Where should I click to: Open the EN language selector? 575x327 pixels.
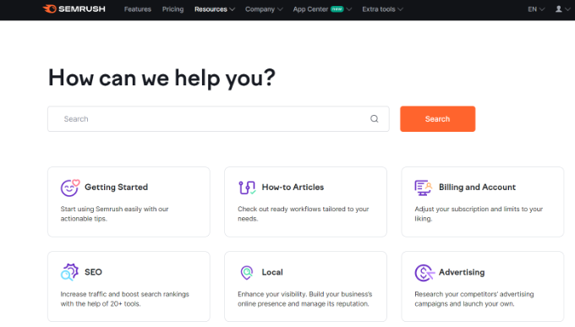(536, 9)
